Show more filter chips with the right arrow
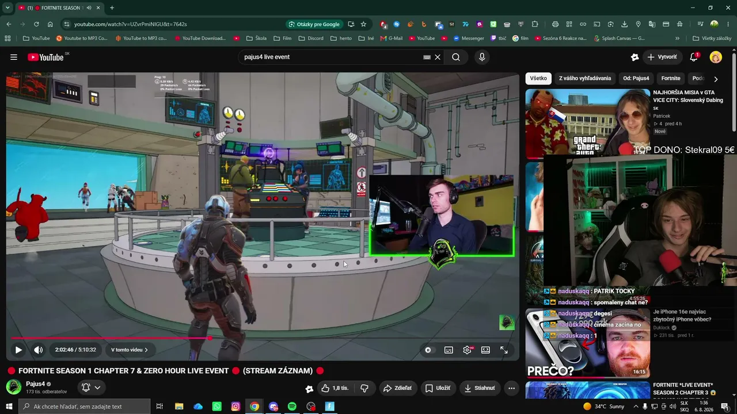This screenshot has height=414, width=737. (716, 79)
